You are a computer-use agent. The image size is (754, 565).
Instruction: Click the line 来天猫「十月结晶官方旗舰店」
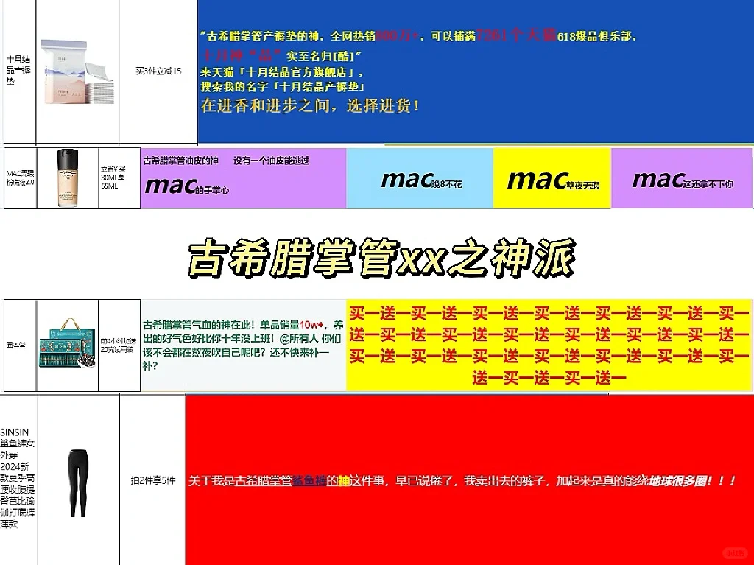point(282,72)
